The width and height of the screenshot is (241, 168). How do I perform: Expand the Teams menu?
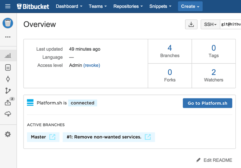point(98,6)
